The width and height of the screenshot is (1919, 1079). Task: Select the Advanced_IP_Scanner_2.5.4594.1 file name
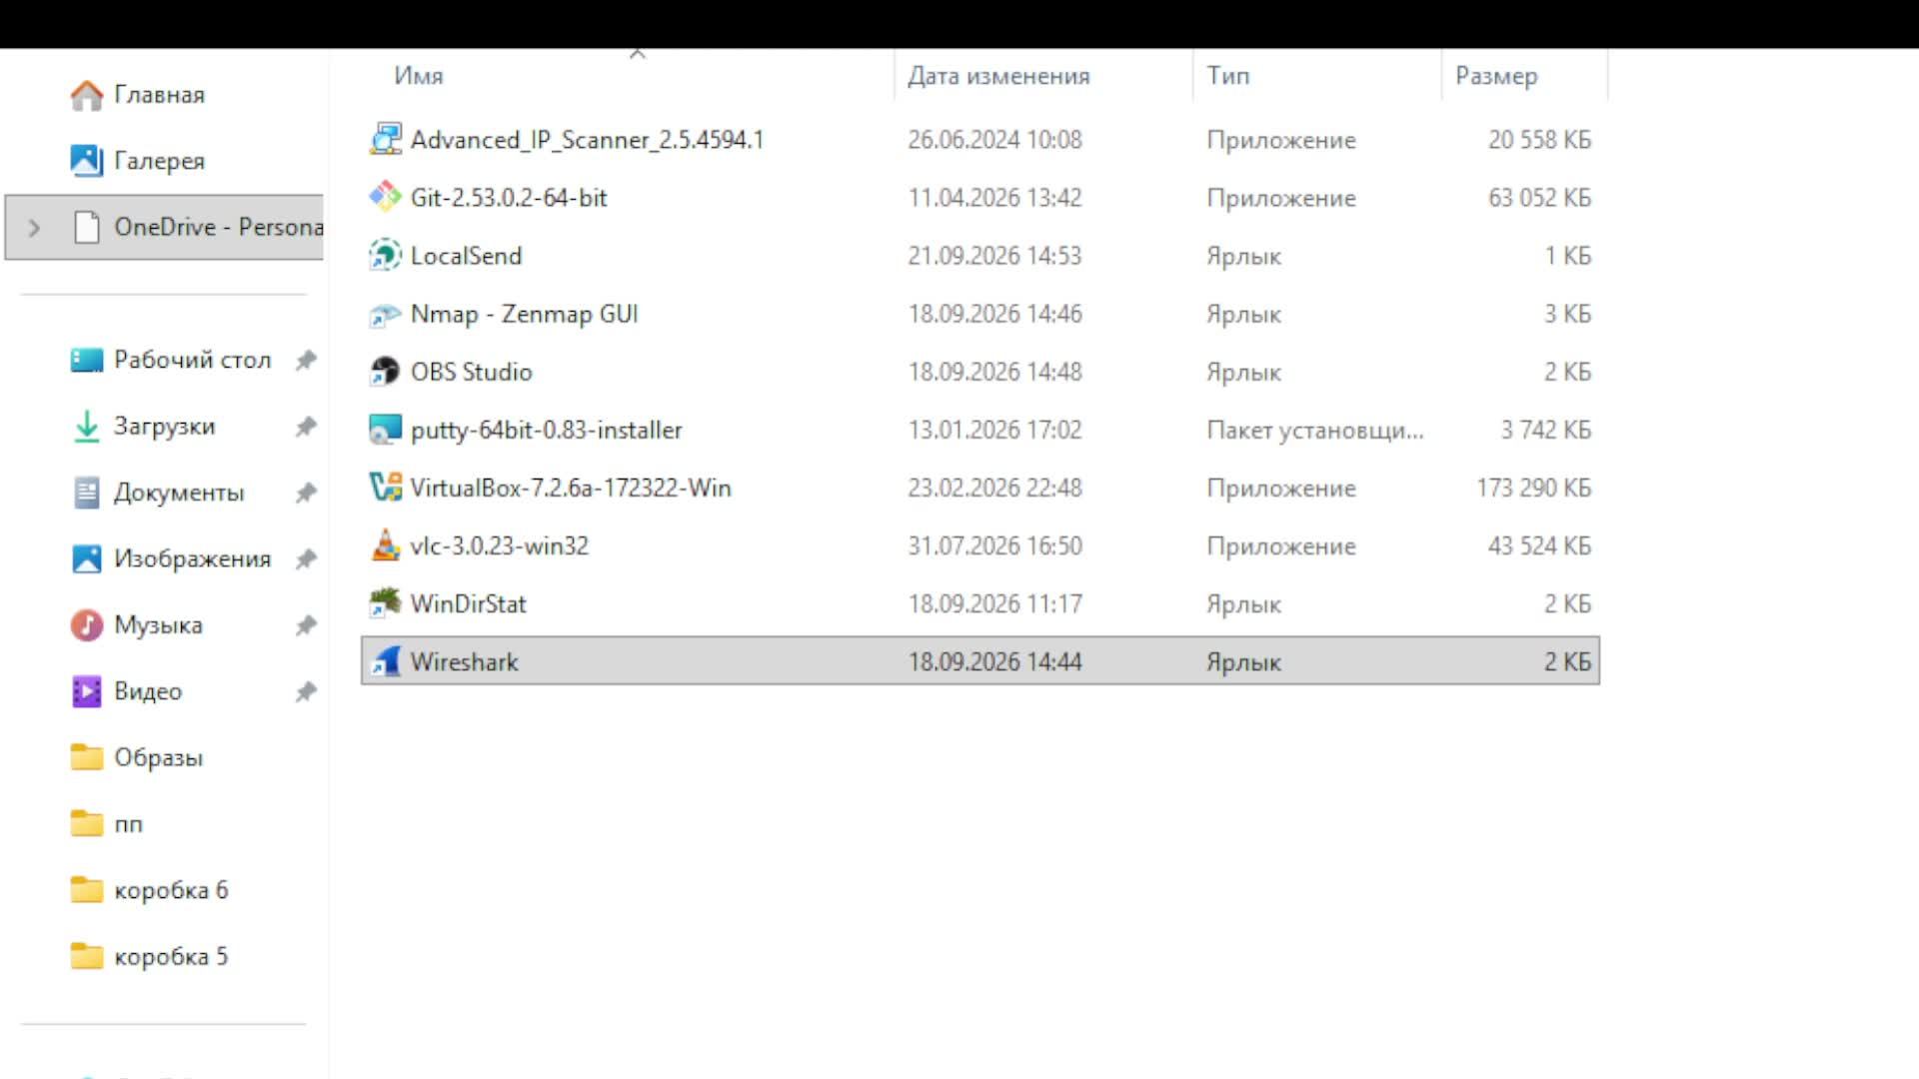(x=587, y=140)
